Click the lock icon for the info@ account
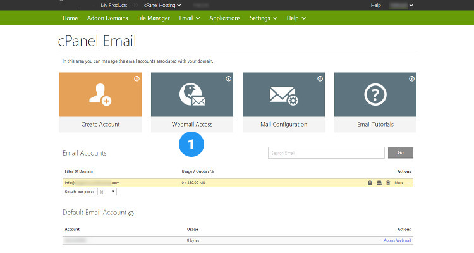 click(x=370, y=183)
